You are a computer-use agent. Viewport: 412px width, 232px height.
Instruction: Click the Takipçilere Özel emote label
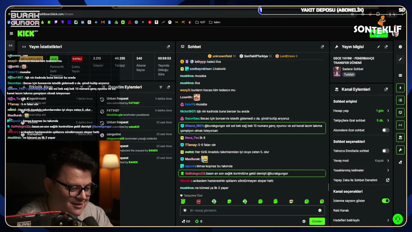192,196
